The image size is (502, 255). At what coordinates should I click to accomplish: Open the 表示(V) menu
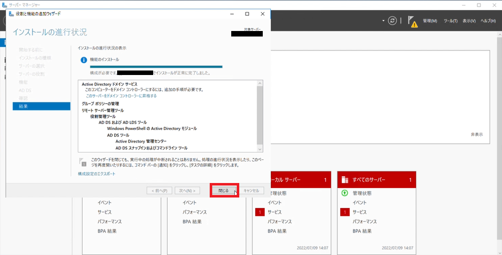click(x=468, y=21)
